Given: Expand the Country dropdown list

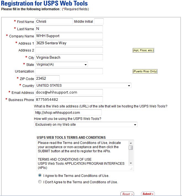Looking at the screenshot, I should (x=83, y=86).
